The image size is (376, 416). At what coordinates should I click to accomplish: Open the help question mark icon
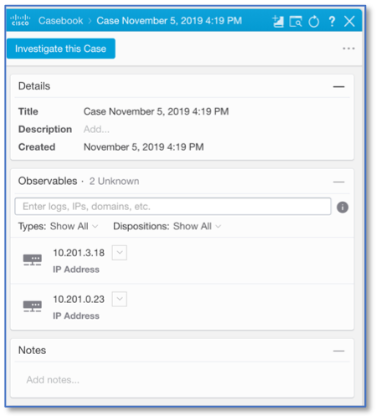click(x=332, y=21)
